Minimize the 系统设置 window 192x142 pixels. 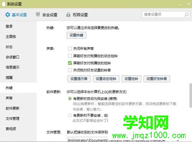[180, 4]
